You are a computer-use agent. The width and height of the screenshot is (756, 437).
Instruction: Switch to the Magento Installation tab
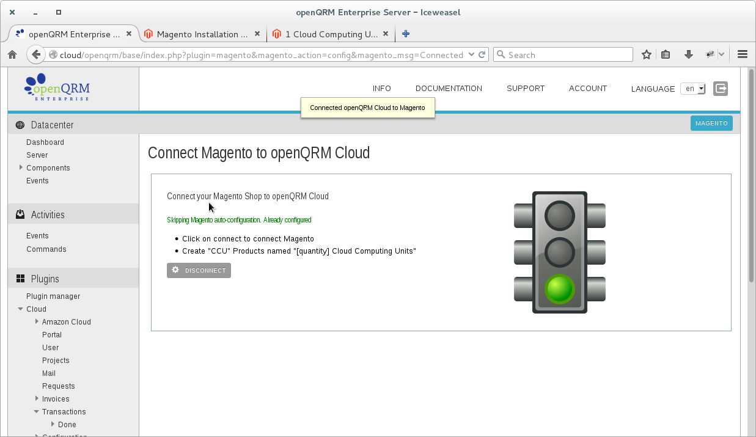[202, 34]
